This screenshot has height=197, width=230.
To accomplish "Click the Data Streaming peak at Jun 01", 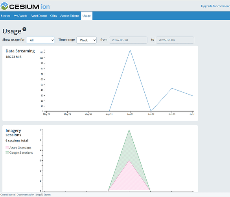I will pos(130,50).
